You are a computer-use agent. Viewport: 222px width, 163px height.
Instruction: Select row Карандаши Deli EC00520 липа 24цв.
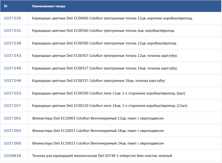point(111,106)
